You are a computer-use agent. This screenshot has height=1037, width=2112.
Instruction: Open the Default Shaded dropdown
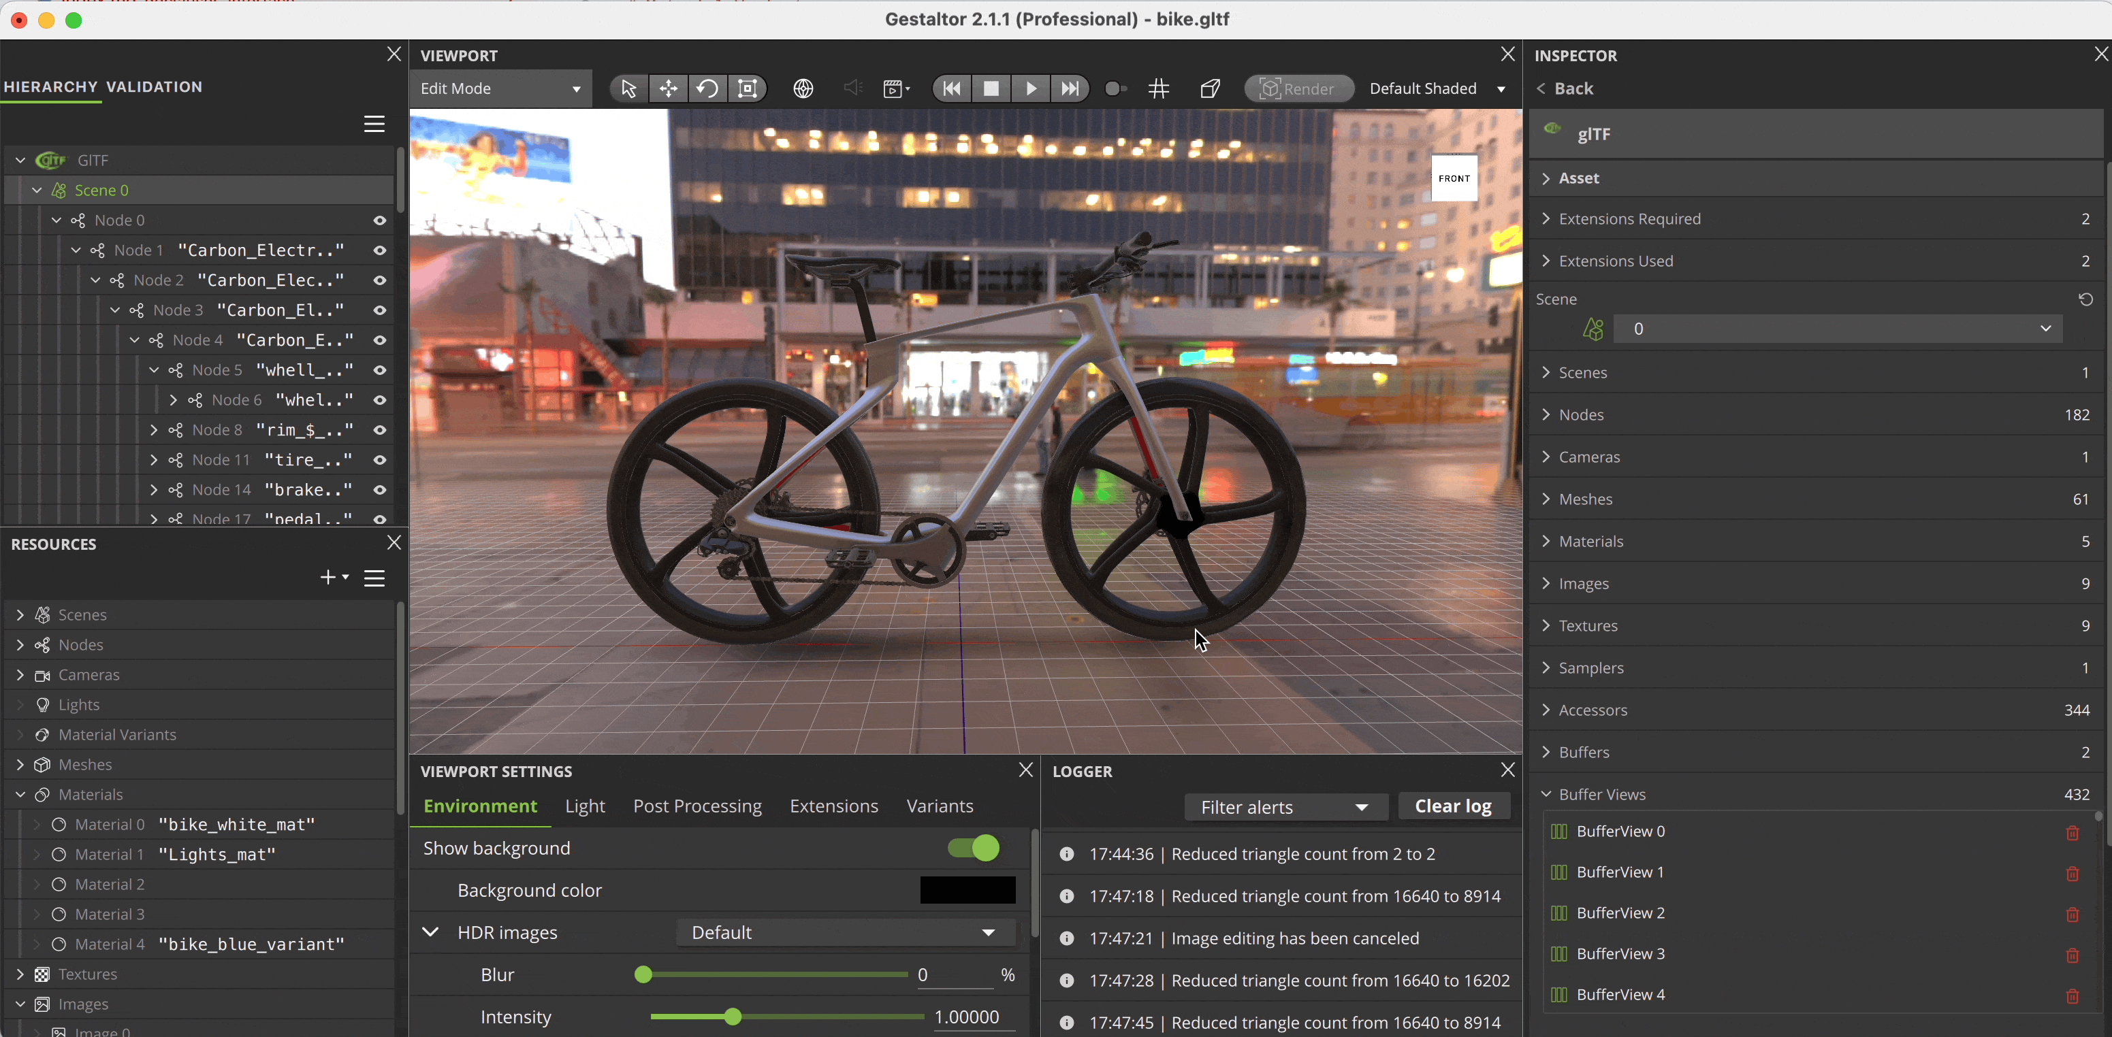point(1437,88)
